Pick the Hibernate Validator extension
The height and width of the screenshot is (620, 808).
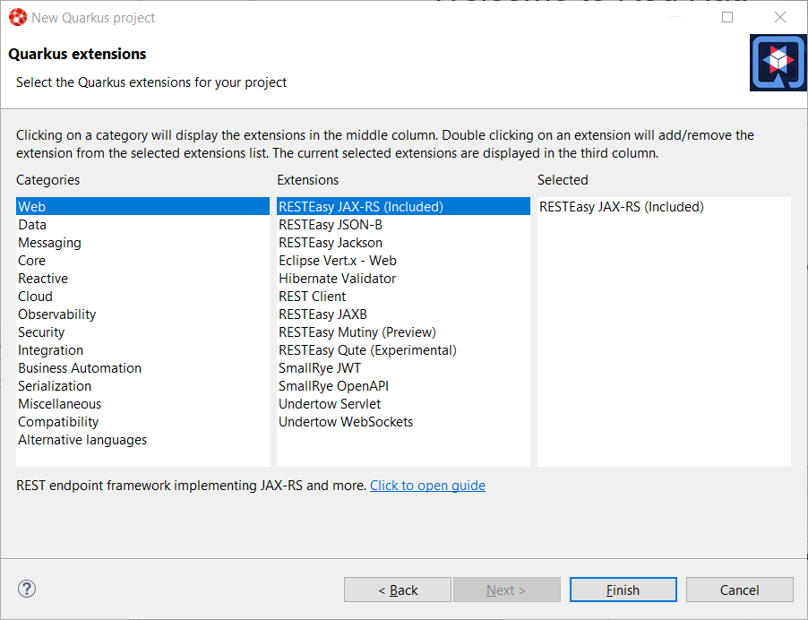(403, 279)
